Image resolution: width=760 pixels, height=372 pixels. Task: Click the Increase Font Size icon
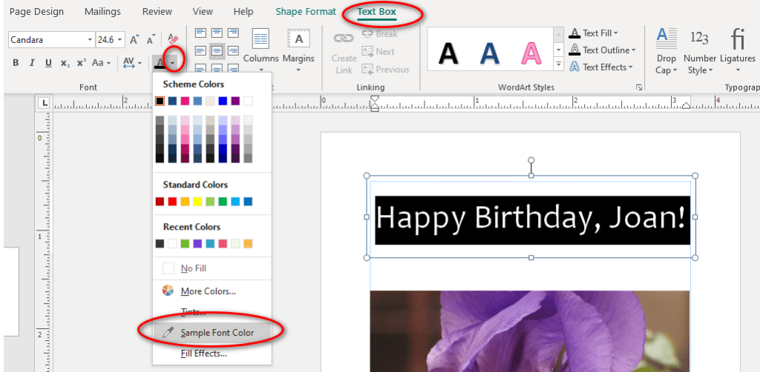pos(134,39)
